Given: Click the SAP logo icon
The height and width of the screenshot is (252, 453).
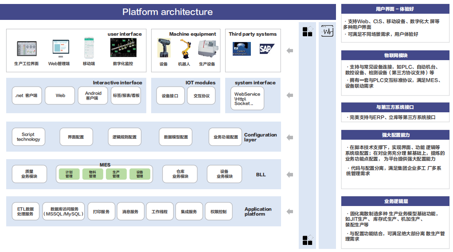Looking at the screenshot, I should pyautogui.click(x=267, y=49).
